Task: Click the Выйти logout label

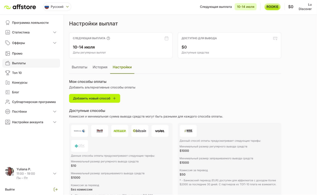Action: click(10, 189)
